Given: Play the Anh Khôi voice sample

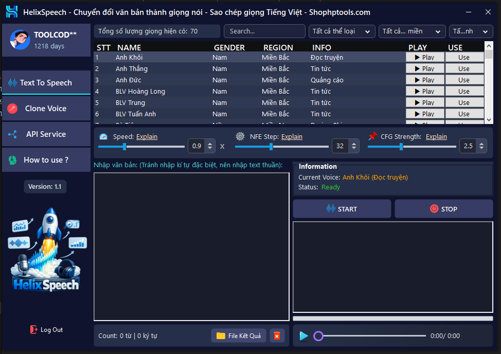Looking at the screenshot, I should (x=425, y=57).
